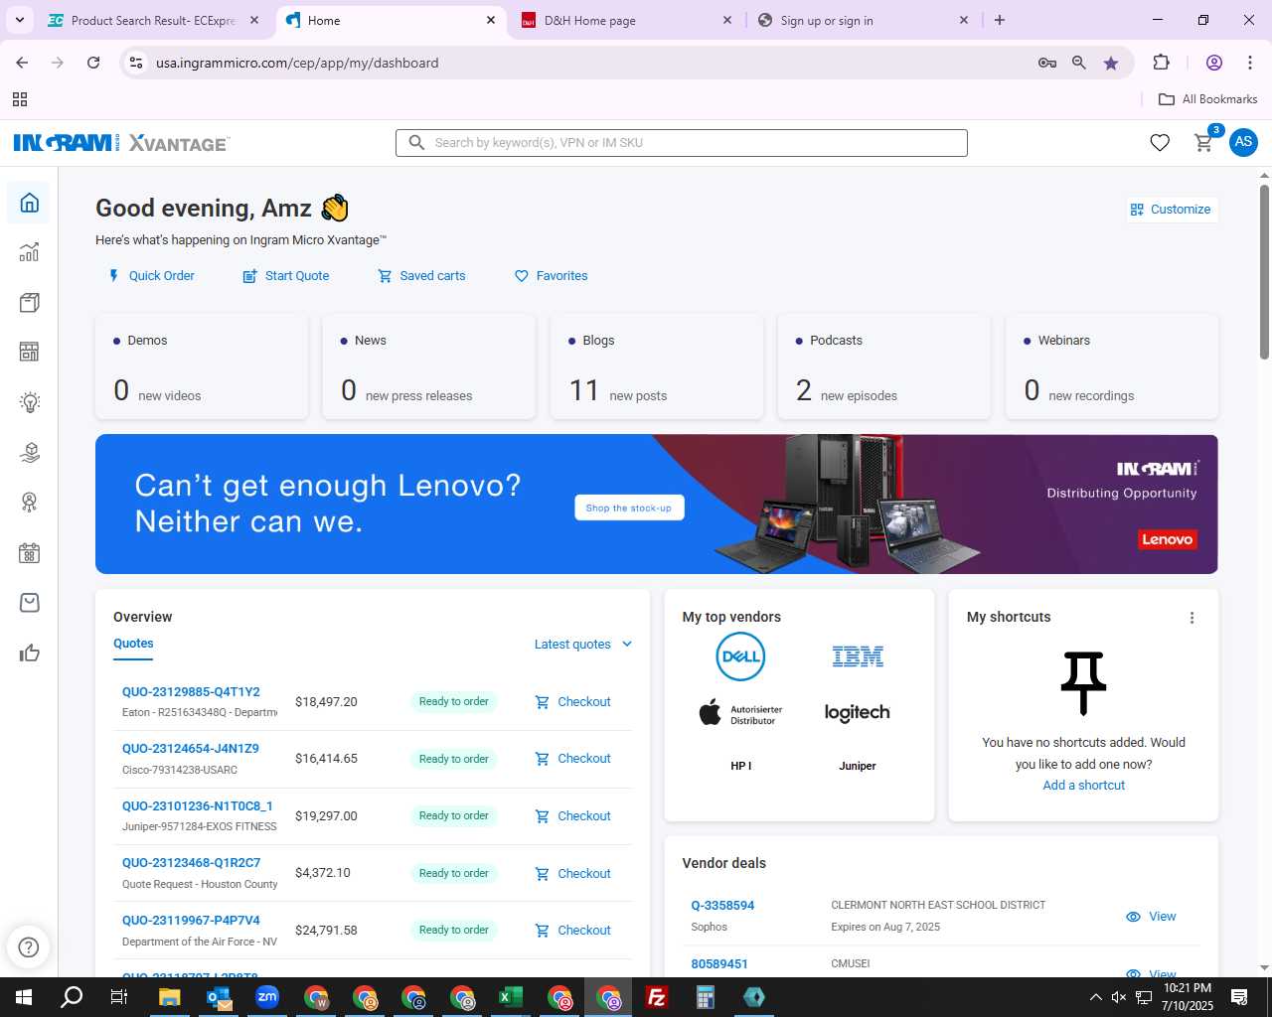Open the products box sidebar icon

pos(30,302)
